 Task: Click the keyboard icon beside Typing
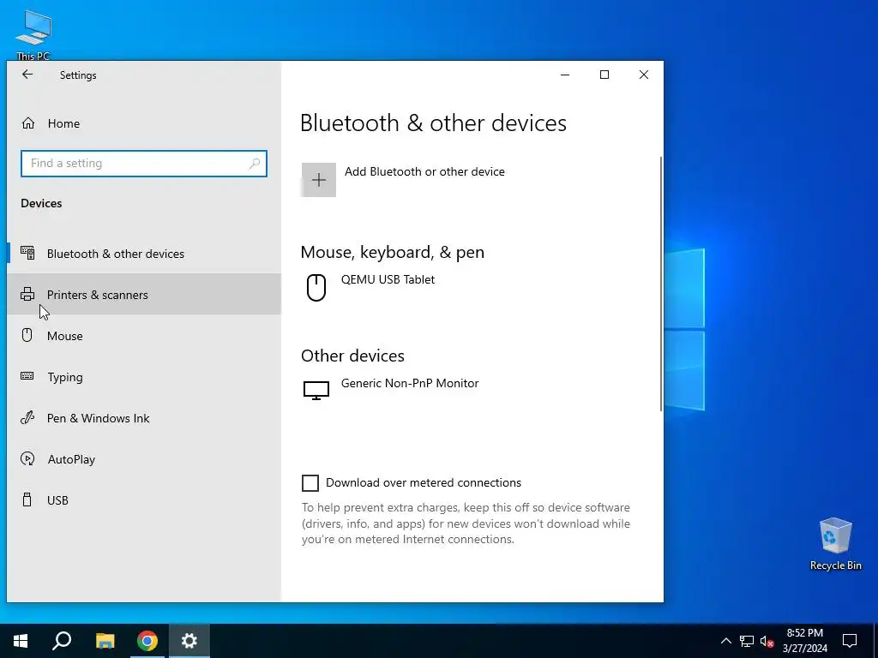pos(27,376)
